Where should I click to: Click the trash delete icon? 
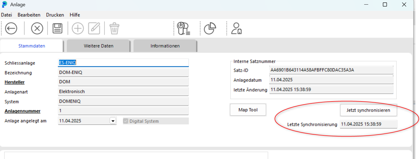(114, 28)
